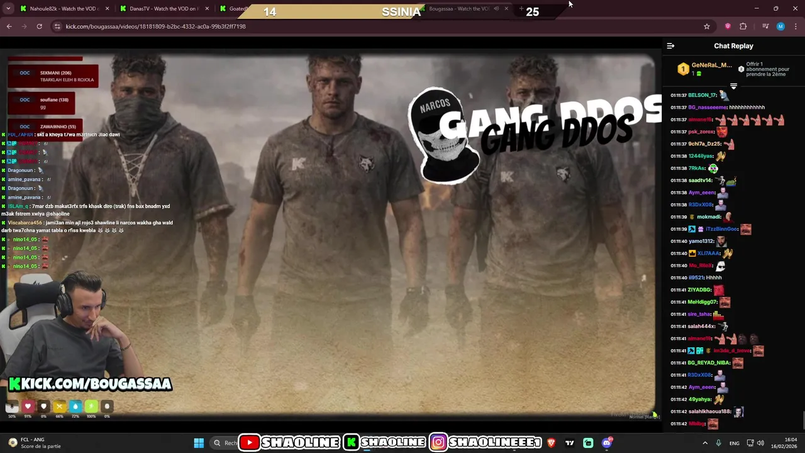Viewport: 805px width, 453px height.
Task: Open 9chl7a_Dz25 user in chat
Action: coord(704,144)
